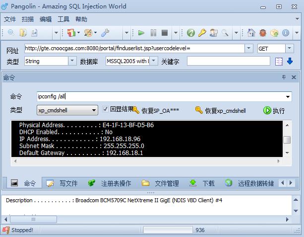Expand the command history dropdown
Image resolution: width=304 pixels, height=237 pixels.
288,96
